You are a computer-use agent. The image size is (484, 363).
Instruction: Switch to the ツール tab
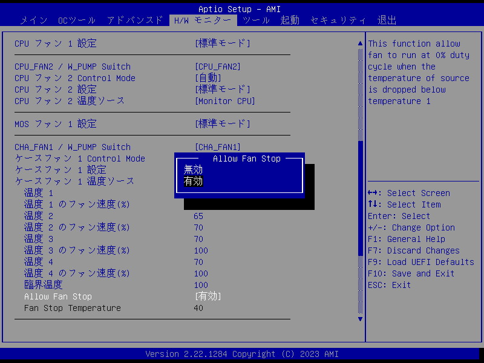pos(256,21)
